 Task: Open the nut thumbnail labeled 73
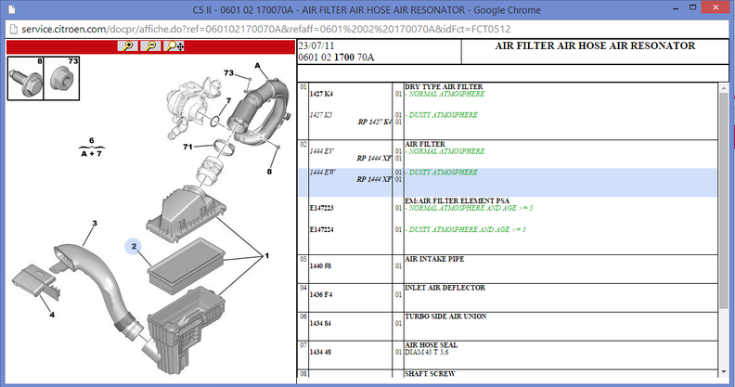pos(61,78)
